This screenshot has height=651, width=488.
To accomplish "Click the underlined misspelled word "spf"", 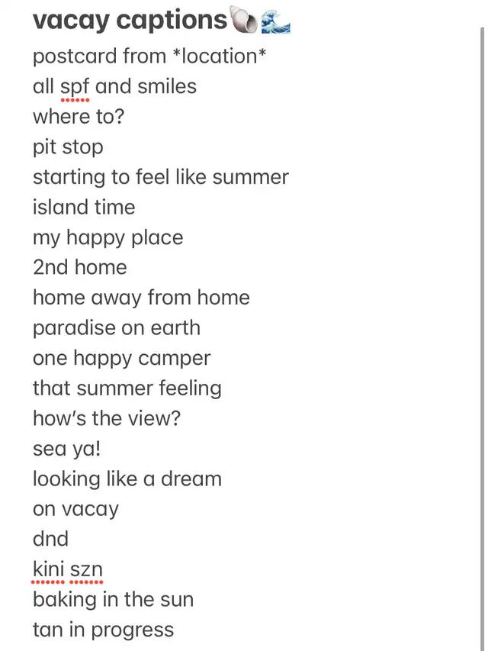I will pyautogui.click(x=74, y=87).
